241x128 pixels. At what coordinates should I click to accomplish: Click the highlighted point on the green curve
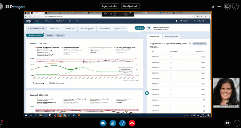pyautogui.click(x=77, y=68)
